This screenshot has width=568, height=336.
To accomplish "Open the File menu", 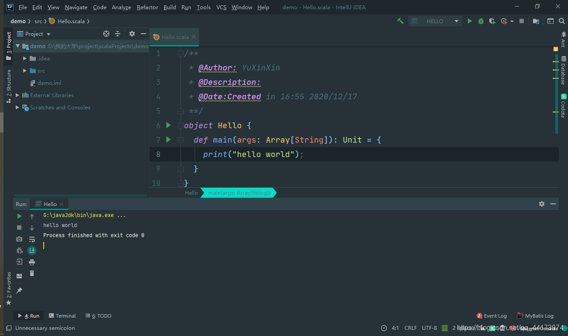I will click(x=23, y=7).
